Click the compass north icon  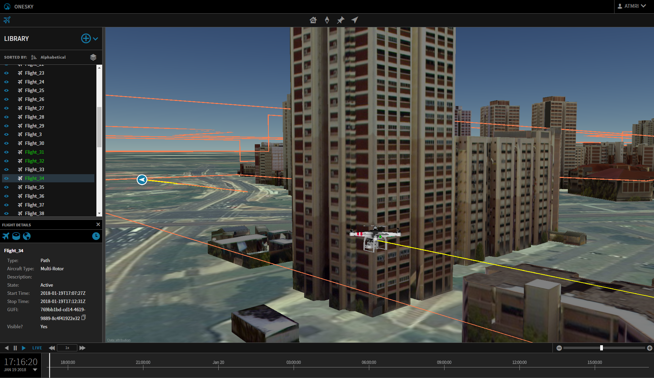pyautogui.click(x=327, y=20)
